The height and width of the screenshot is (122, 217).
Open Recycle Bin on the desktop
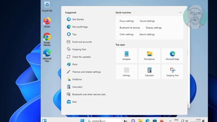click(x=47, y=6)
